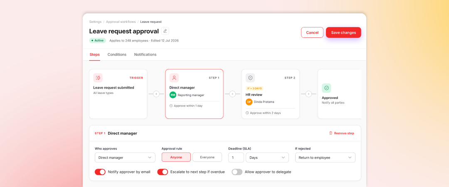
Task: Go to Settings in the breadcrumb
Action: point(95,22)
